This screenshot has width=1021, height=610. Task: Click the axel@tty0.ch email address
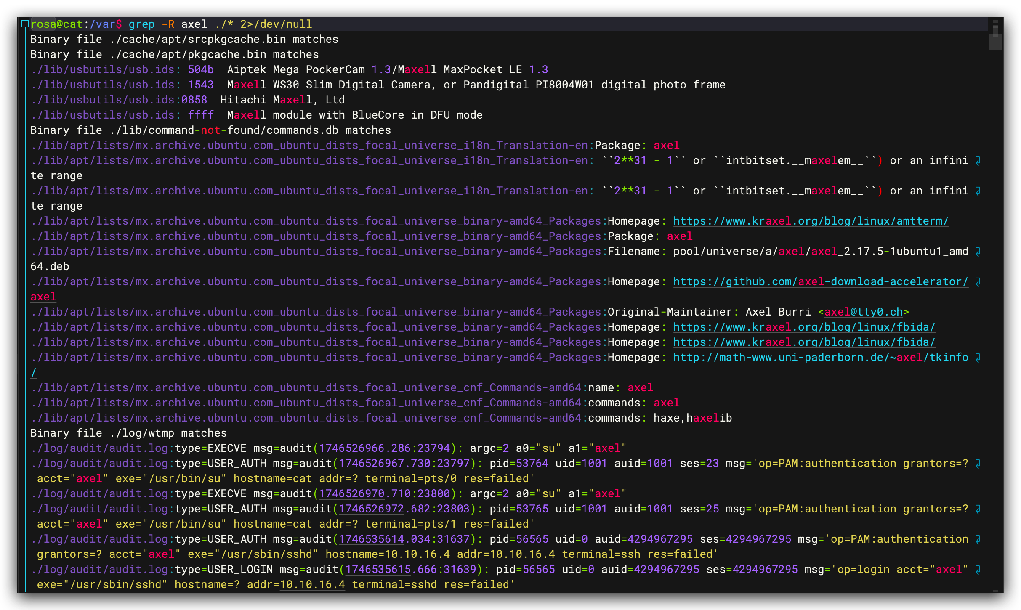863,312
